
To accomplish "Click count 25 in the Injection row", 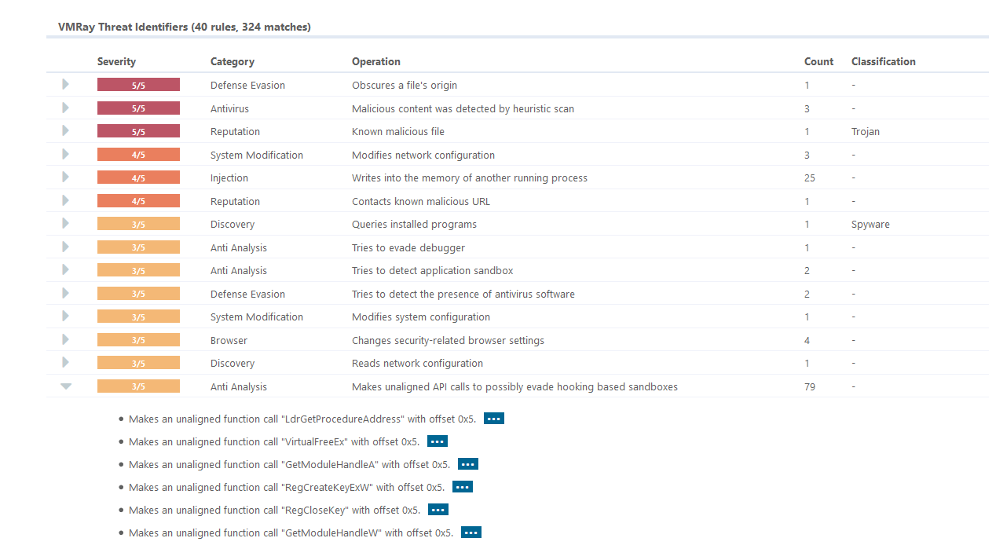I will point(810,178).
